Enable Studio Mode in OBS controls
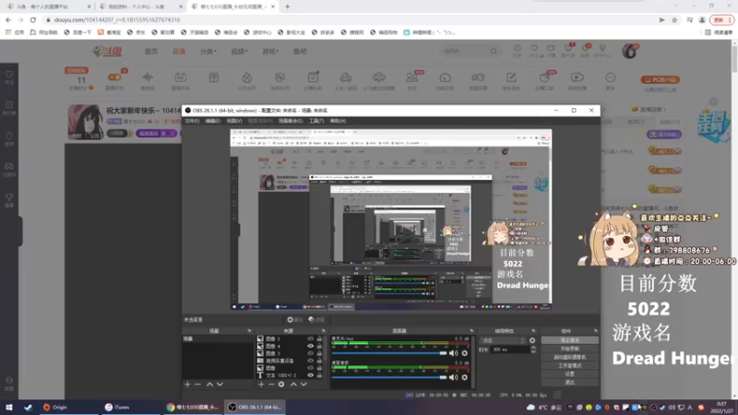This screenshot has width=738, height=415. pos(570,365)
